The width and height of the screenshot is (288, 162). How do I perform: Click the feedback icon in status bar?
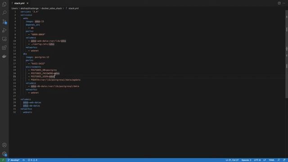tap(279, 160)
